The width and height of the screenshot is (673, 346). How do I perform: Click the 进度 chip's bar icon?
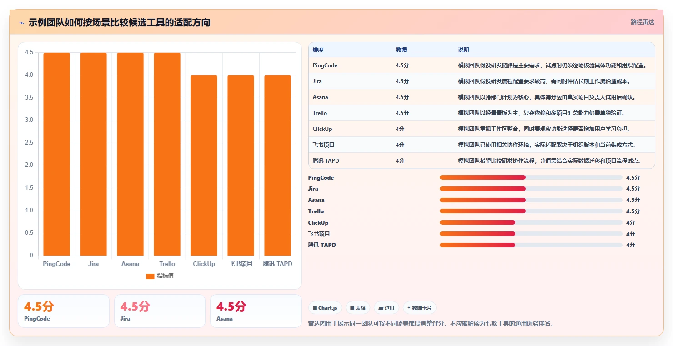pos(381,308)
